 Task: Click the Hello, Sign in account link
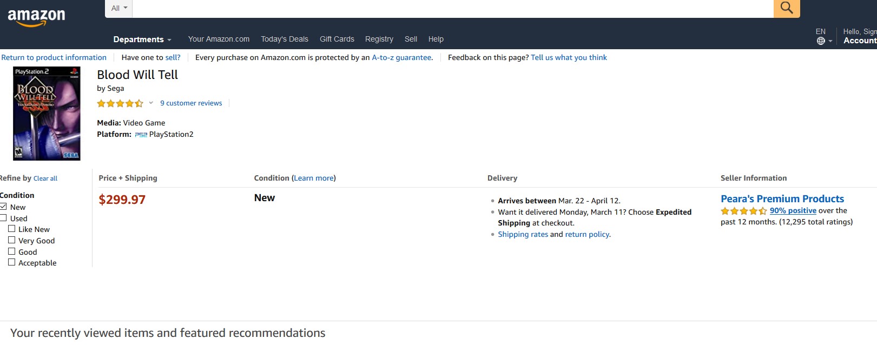pyautogui.click(x=860, y=36)
